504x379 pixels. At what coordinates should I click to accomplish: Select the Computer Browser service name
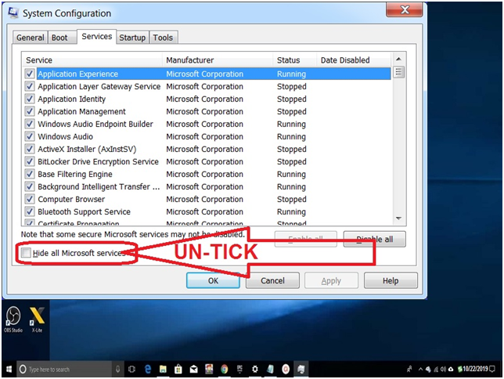[x=71, y=200]
